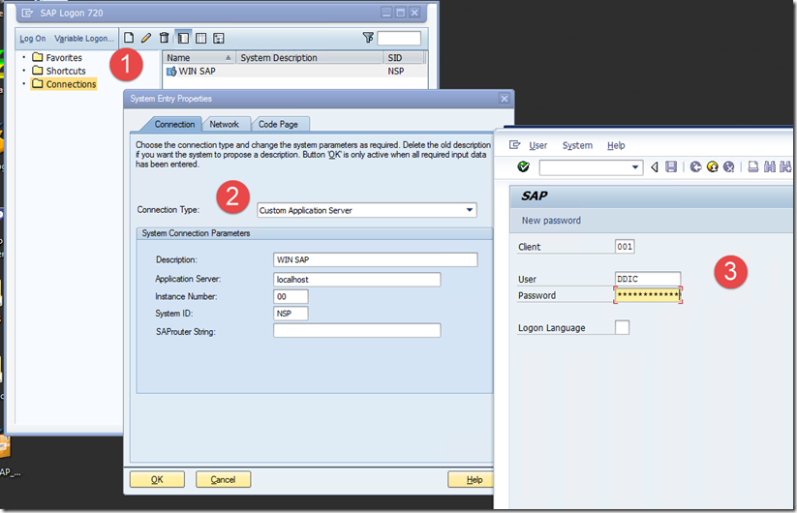Viewport: 797px width, 513px height.
Task: Open the System menu
Action: tap(577, 145)
